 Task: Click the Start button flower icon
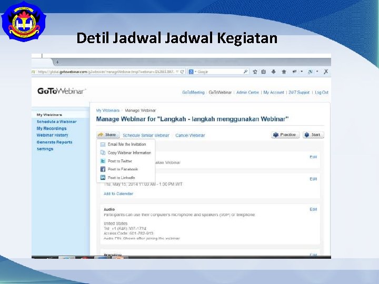(307, 135)
